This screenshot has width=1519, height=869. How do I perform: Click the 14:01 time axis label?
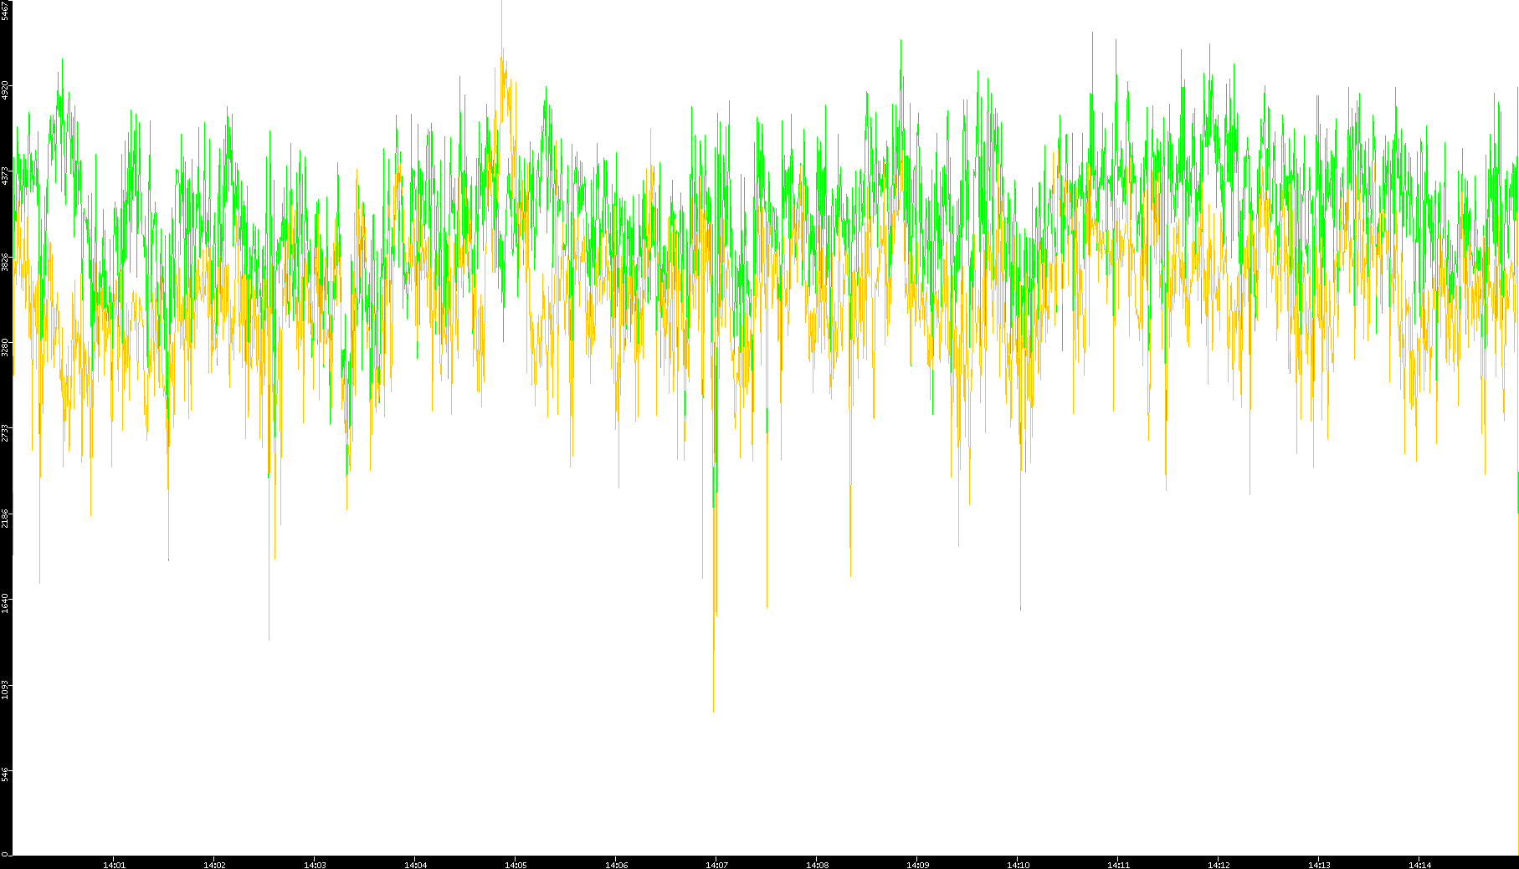[x=114, y=865]
